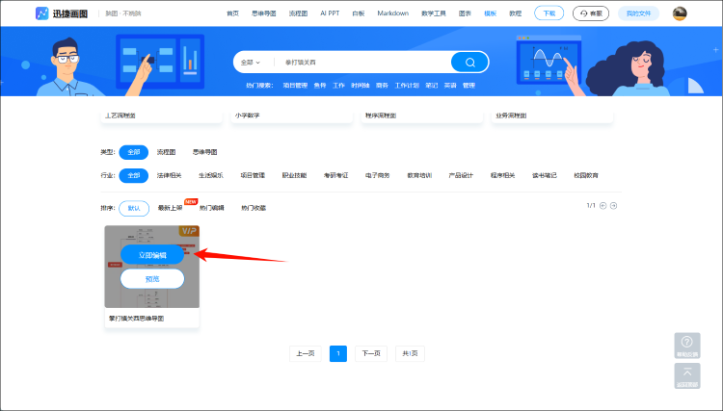Select 全部 in the 行业 filter row
The width and height of the screenshot is (723, 411).
pyautogui.click(x=134, y=176)
